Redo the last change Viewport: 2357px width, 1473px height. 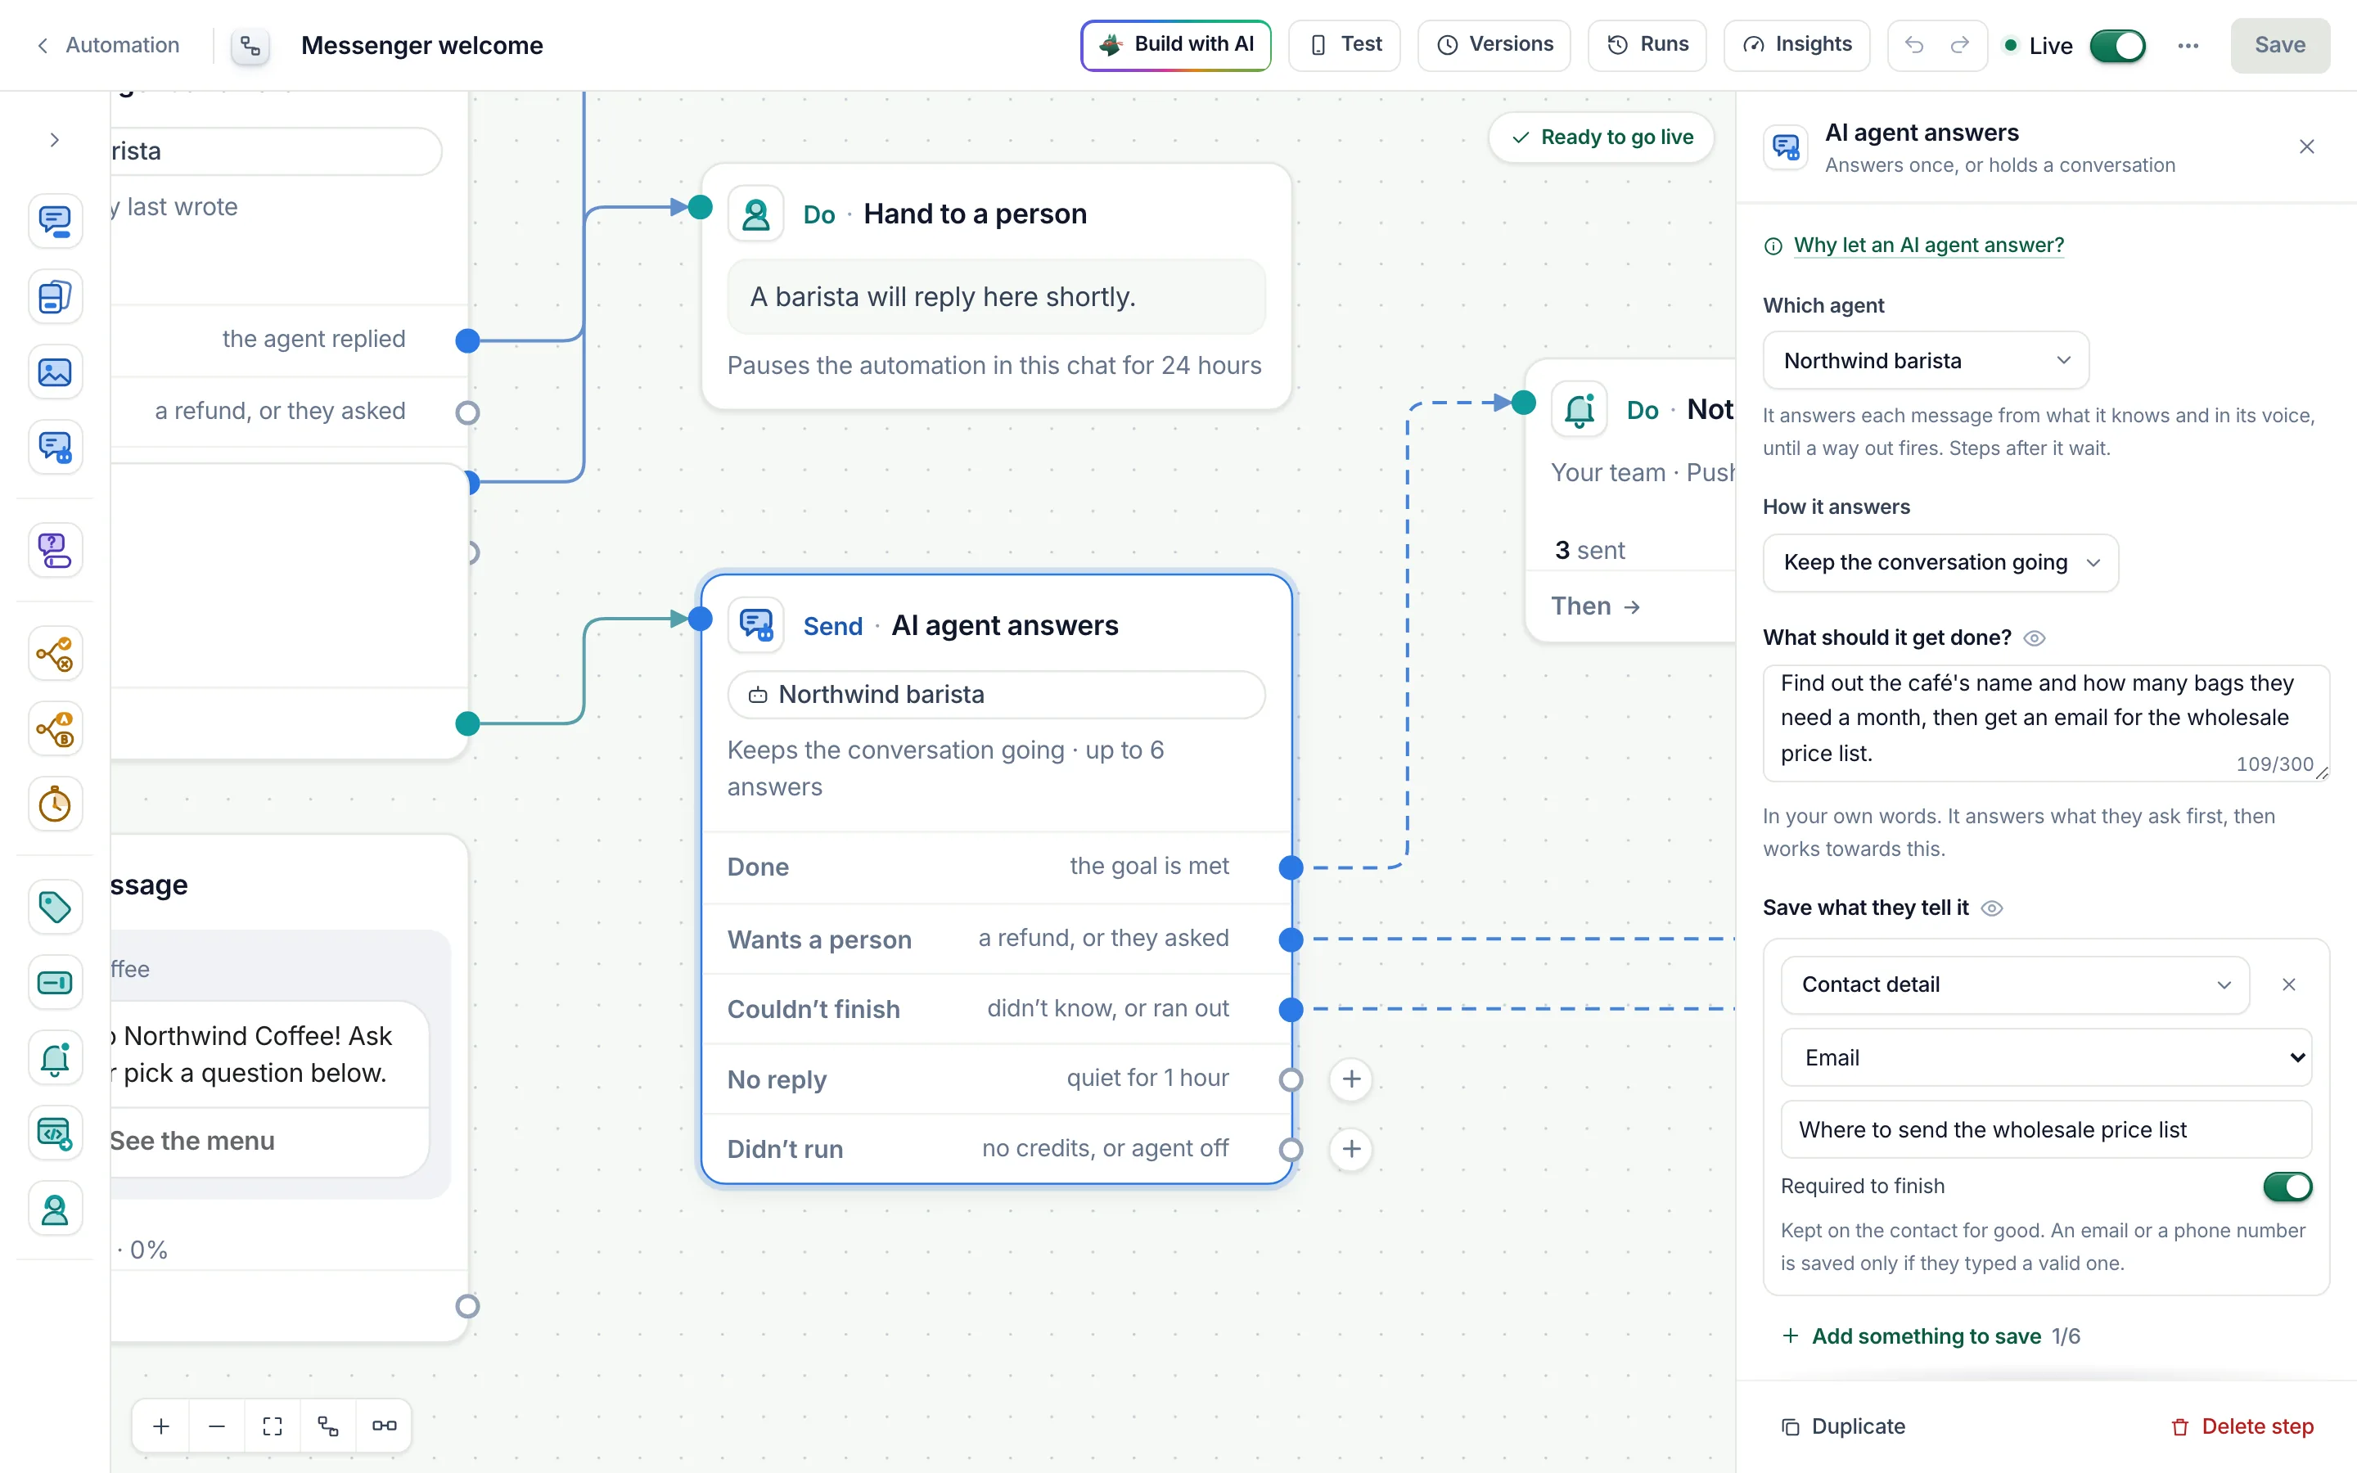click(x=1959, y=45)
